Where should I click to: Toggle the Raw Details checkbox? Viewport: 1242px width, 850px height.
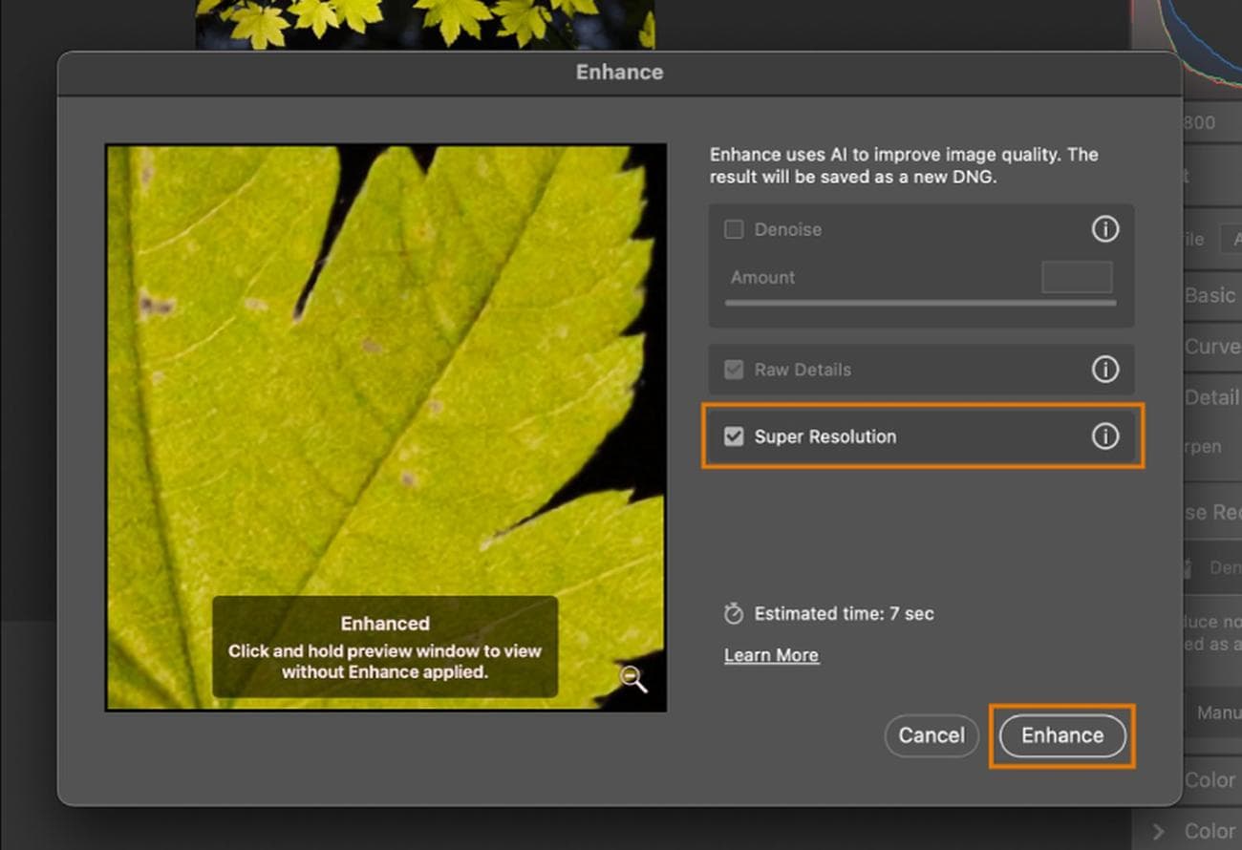click(x=734, y=370)
